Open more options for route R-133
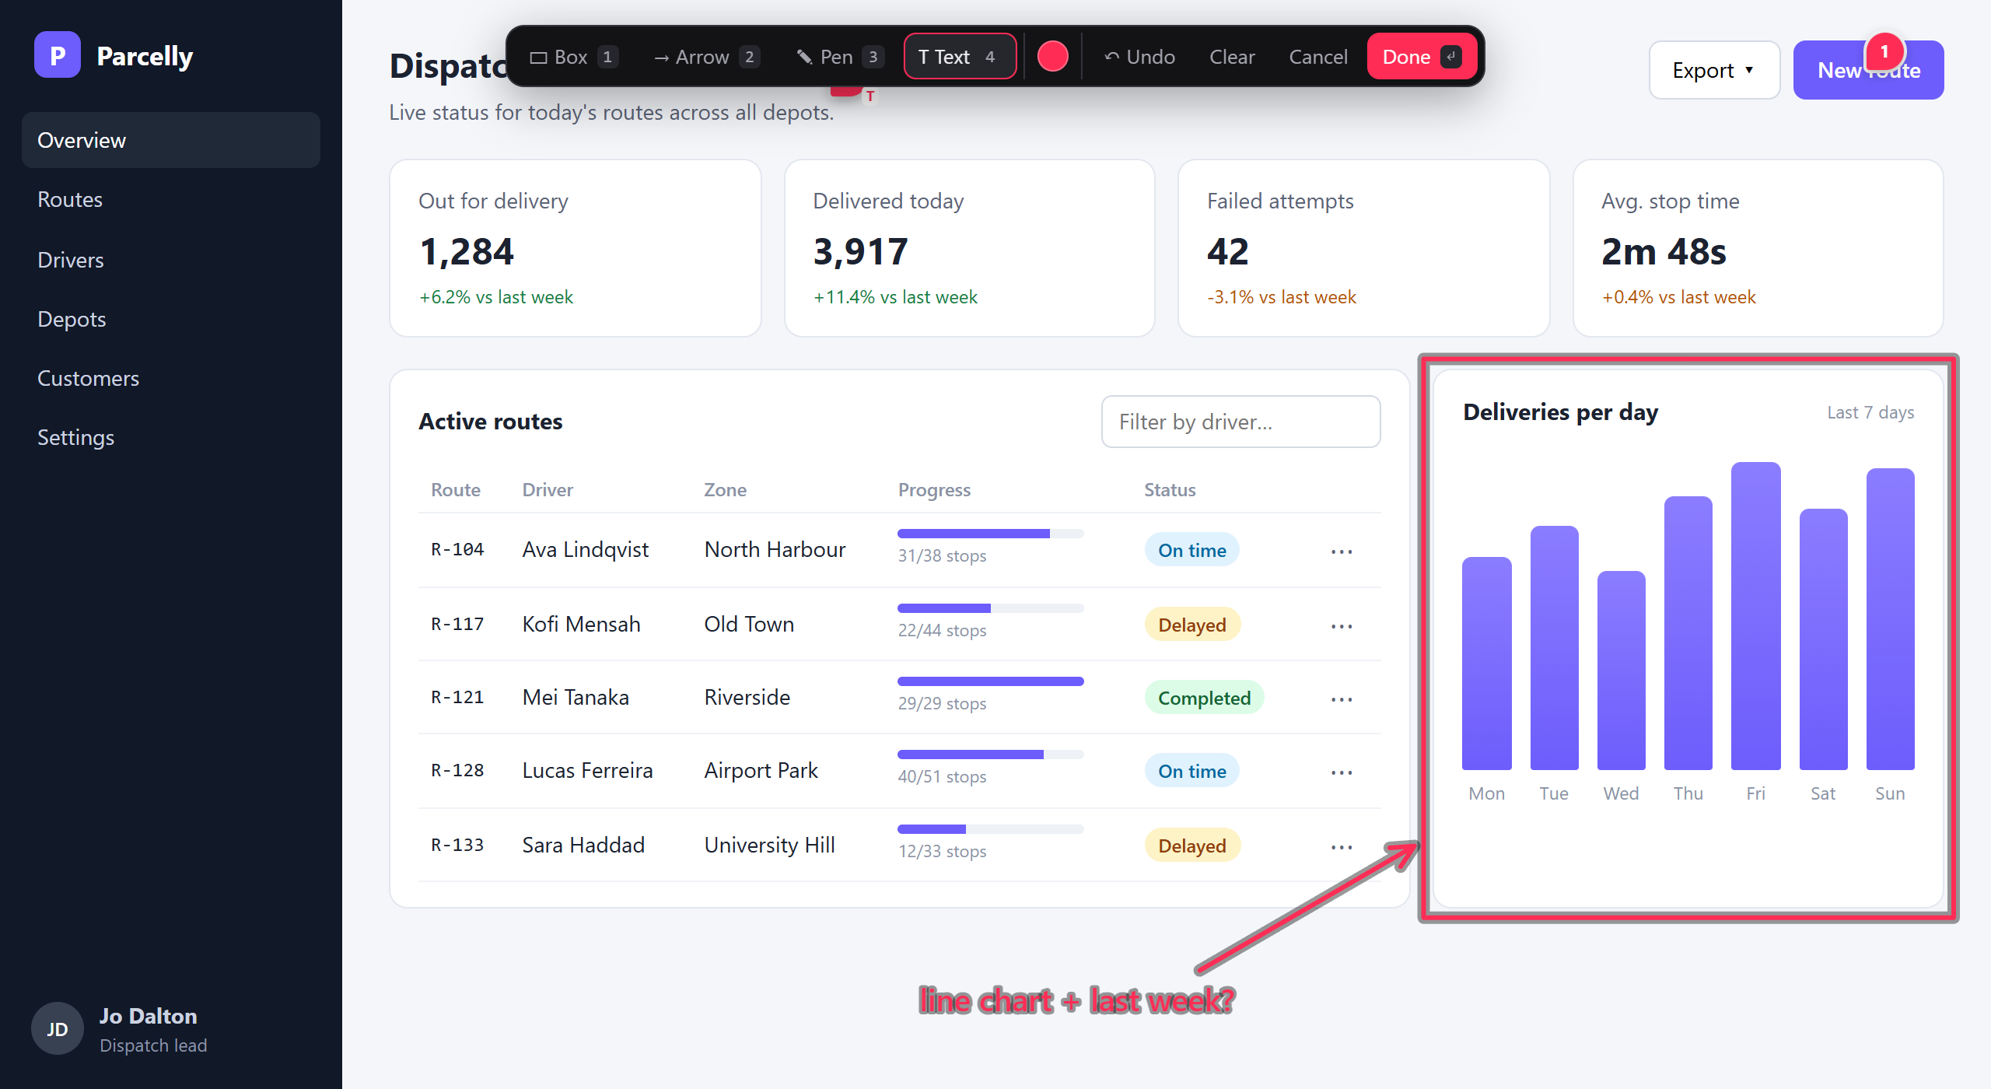 (1342, 847)
